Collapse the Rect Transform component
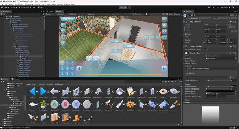Screen dimensions: 239x129 184,22
